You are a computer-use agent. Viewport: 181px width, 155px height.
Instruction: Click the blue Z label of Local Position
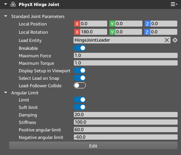coord(148,24)
